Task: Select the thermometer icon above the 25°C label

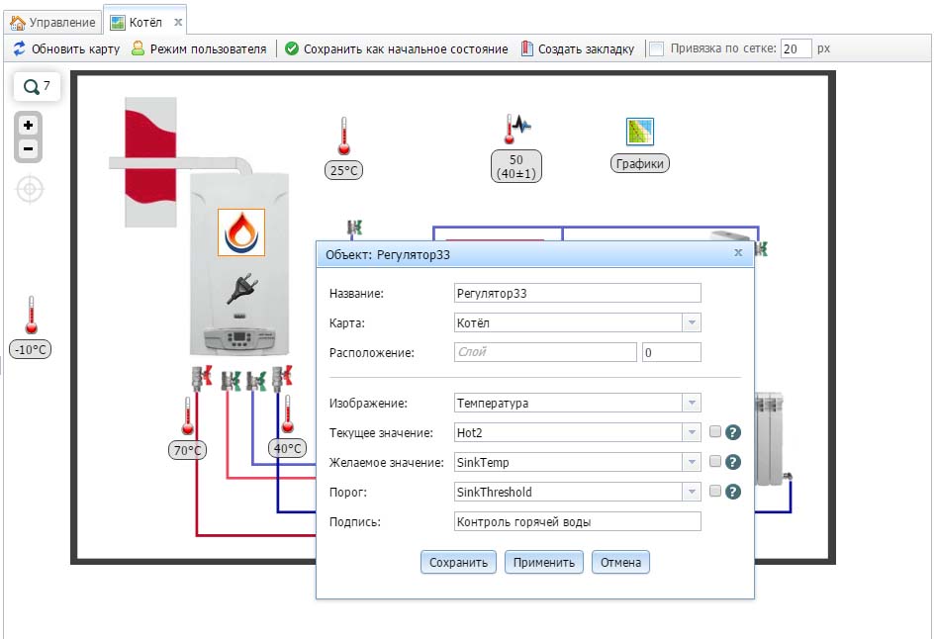Action: coord(344,137)
